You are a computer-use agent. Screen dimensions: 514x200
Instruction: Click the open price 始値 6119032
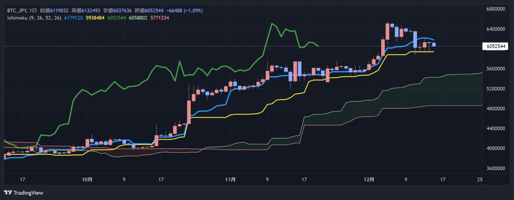coord(54,10)
